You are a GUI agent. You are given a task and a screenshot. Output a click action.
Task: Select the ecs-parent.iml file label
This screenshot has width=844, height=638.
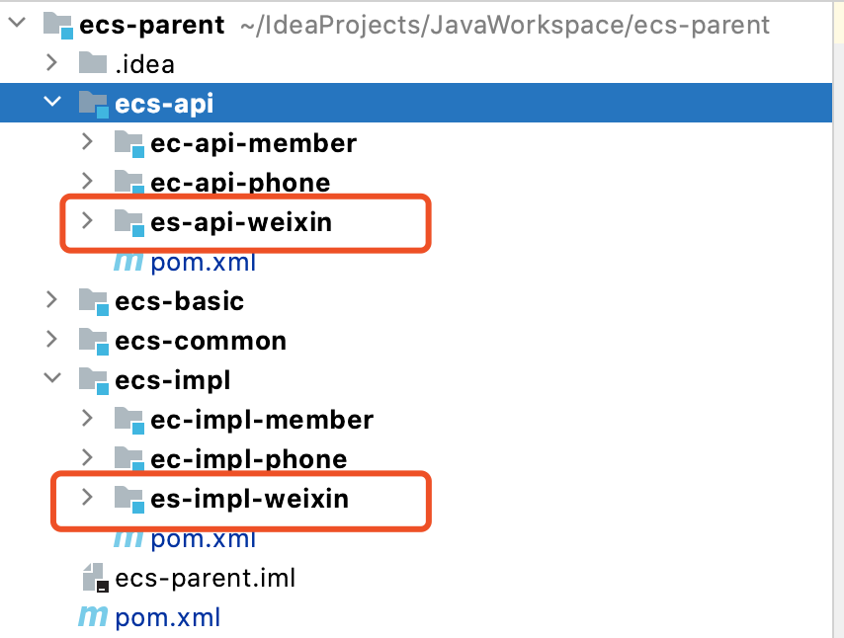coord(205,578)
